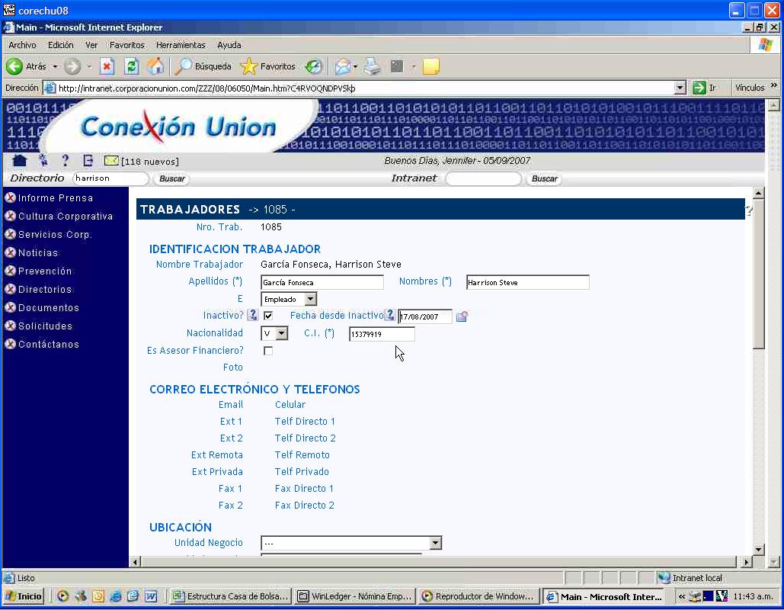Open the Favoritos star toolbar button
Image resolution: width=784 pixels, height=610 pixels.
[x=268, y=66]
